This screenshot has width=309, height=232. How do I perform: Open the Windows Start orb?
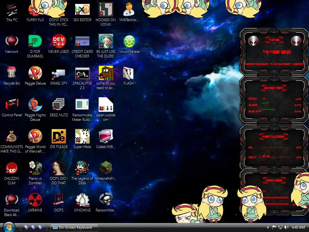pos(9,227)
